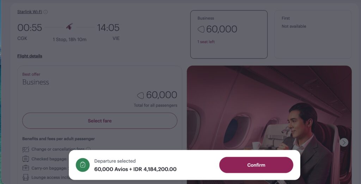Image resolution: width=361 pixels, height=184 pixels.
Task: Confirm the selected departure
Action: pyautogui.click(x=256, y=165)
